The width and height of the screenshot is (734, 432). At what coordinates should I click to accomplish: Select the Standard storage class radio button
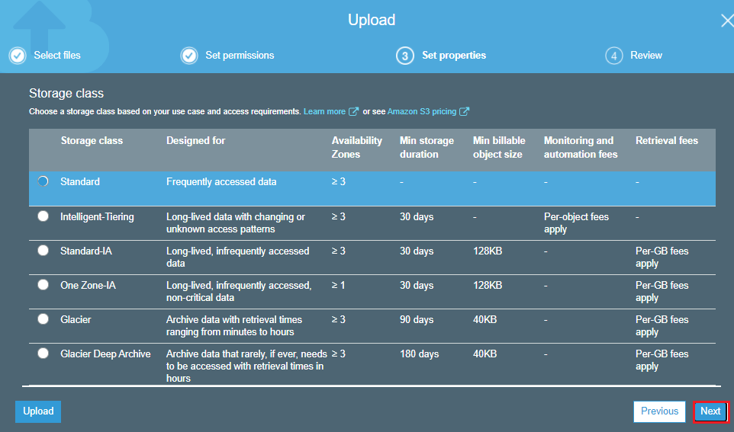click(x=43, y=181)
